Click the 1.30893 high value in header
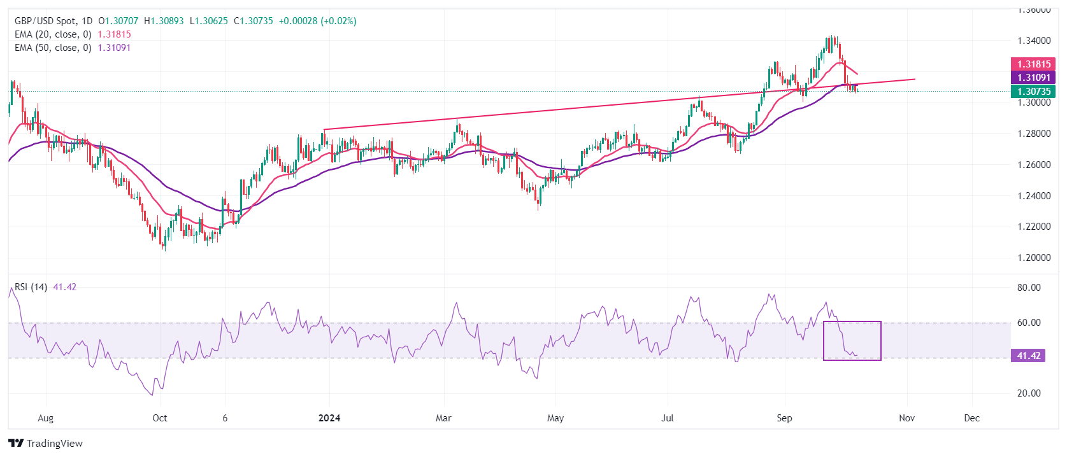 point(164,21)
